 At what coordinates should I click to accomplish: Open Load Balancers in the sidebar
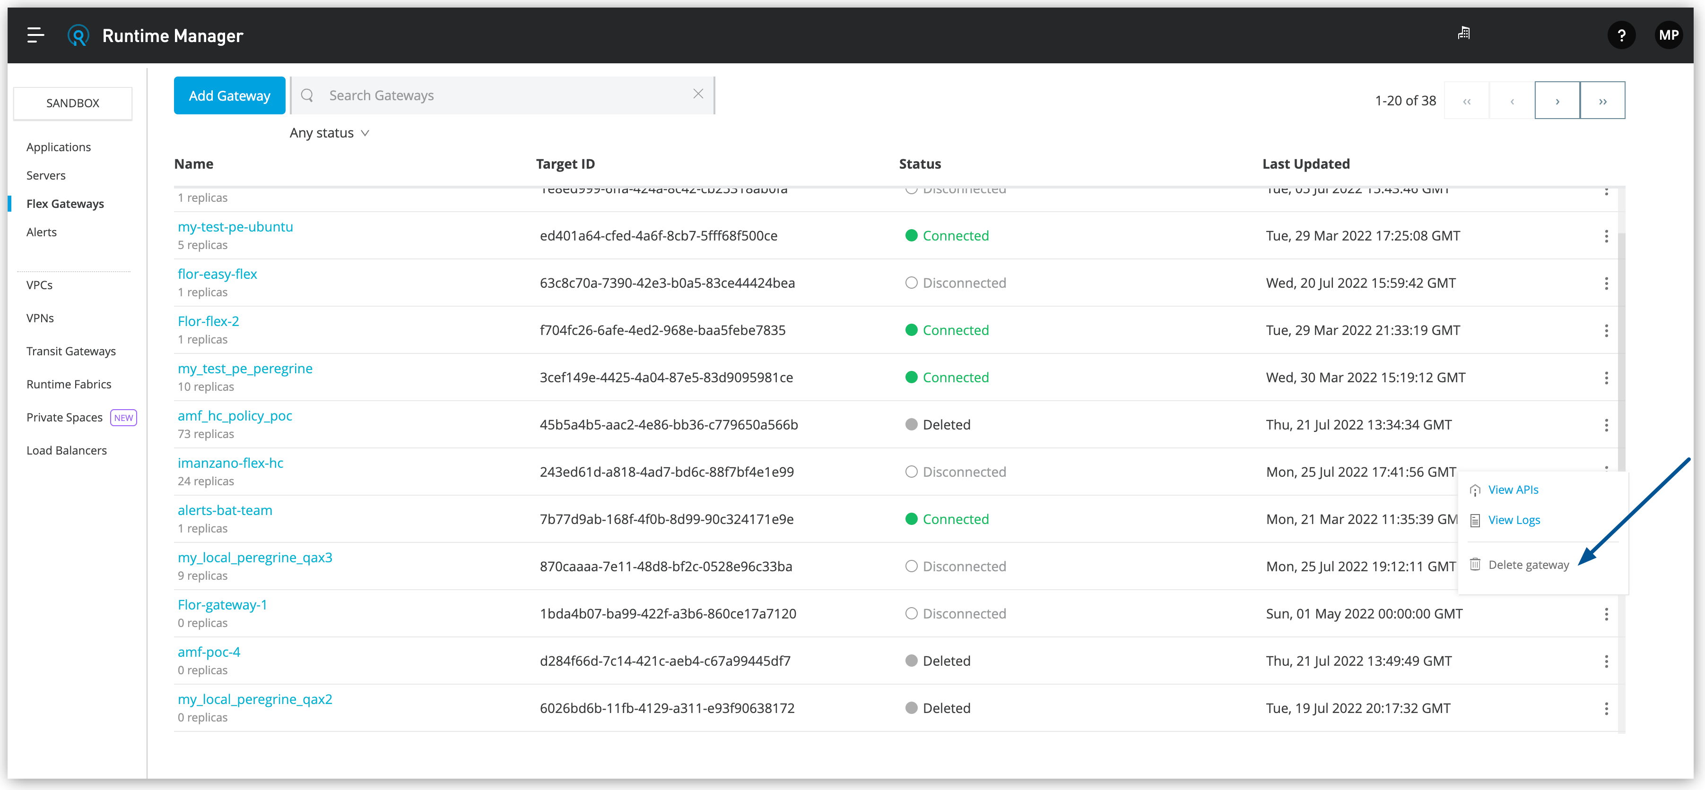66,451
